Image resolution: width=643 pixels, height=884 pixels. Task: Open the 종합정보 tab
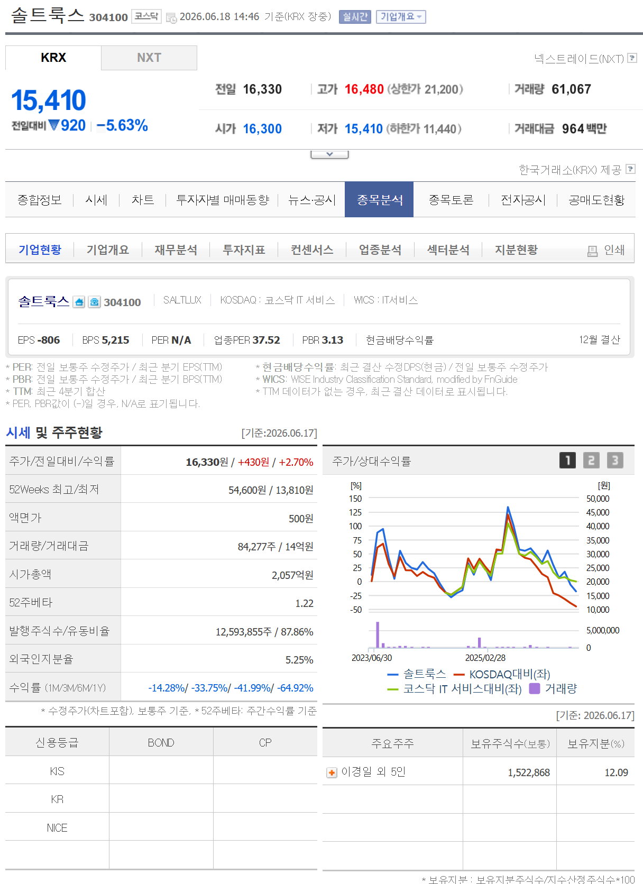40,200
